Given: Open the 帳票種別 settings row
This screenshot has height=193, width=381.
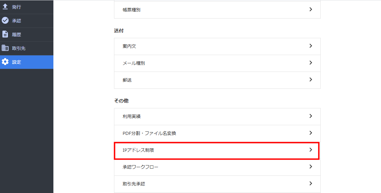Looking at the screenshot, I should pyautogui.click(x=217, y=10).
